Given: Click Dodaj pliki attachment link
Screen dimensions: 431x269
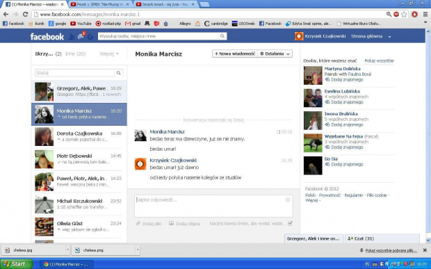Looking at the screenshot, I should coord(149,224).
